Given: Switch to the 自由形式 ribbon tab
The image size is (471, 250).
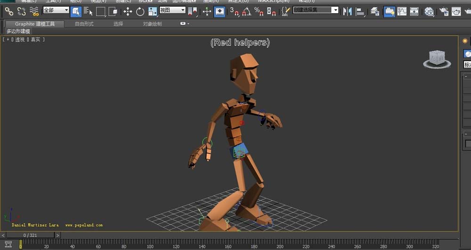Looking at the screenshot, I should (84, 23).
